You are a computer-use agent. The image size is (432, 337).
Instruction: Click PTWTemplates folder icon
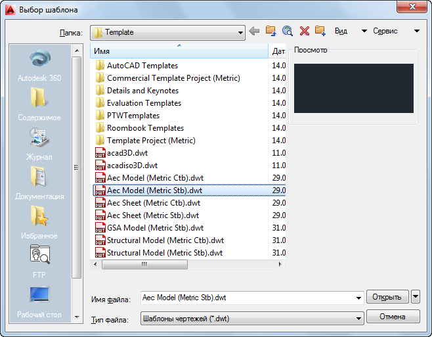coord(99,116)
